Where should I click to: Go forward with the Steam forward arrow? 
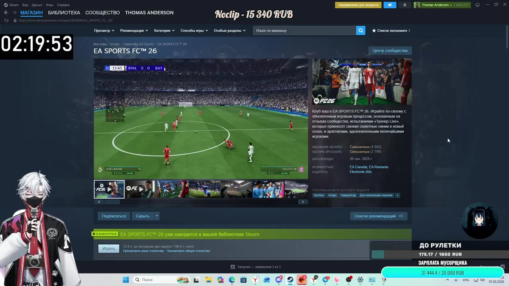14,13
